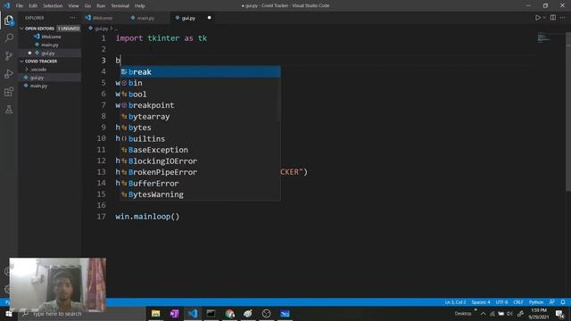The image size is (571, 321).
Task: Click Visual Studio Code taskbar icon
Action: point(193,313)
